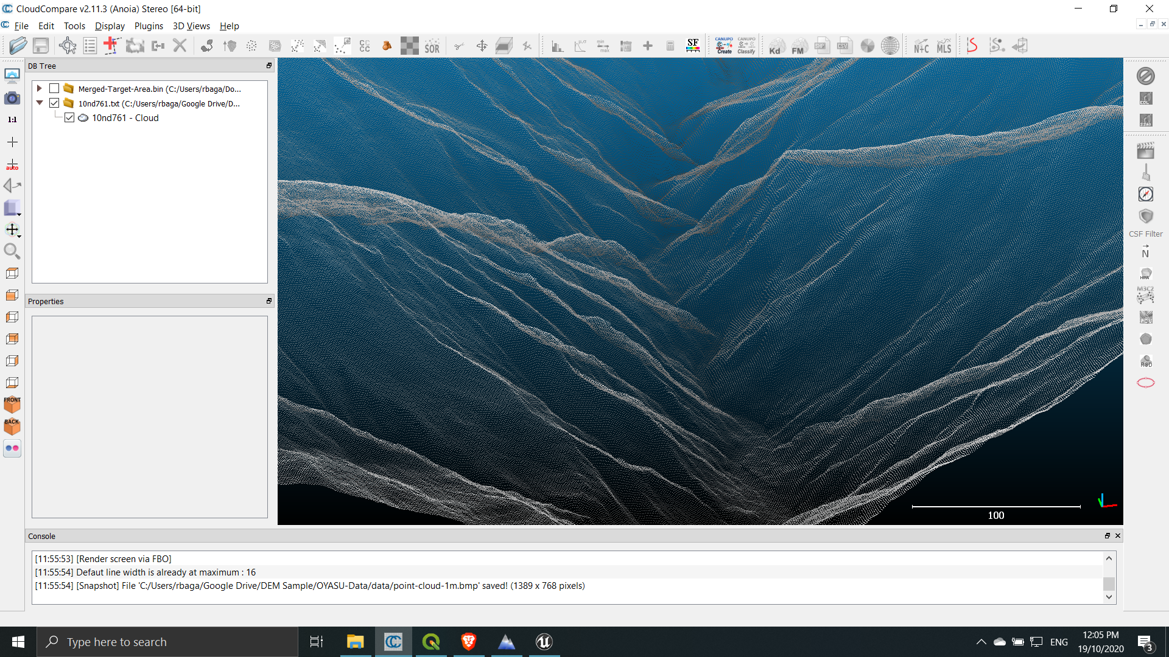Uncheck the 10nd761 - Cloud item

pos(69,117)
